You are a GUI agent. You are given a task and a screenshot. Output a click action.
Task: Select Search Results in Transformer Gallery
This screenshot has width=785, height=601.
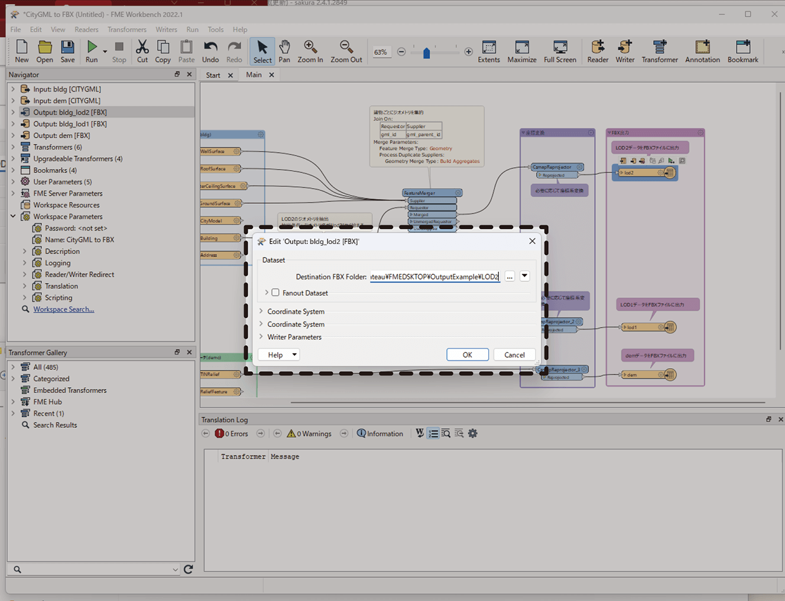(x=55, y=425)
